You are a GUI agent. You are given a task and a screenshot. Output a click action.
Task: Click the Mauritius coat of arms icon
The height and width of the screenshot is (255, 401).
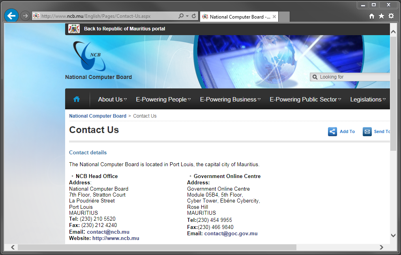(x=74, y=29)
